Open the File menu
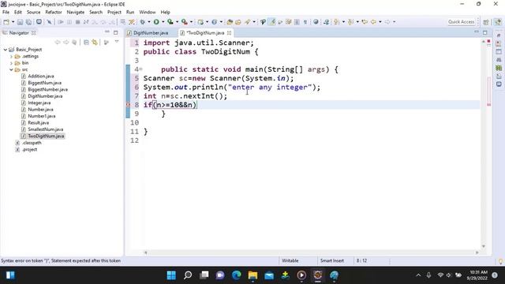Viewport: 505px width, 284px height. (x=6, y=12)
